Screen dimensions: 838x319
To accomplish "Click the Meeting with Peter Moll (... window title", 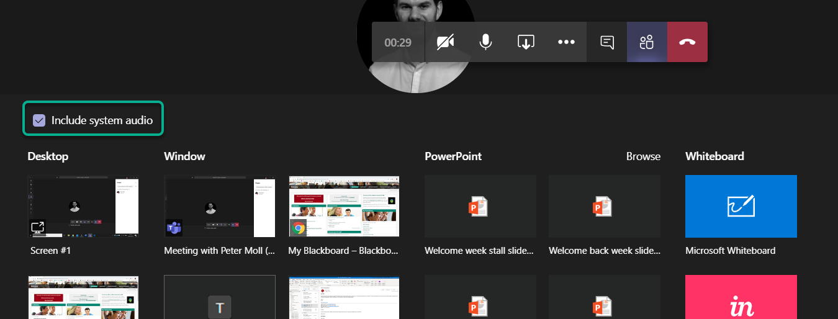I will point(219,251).
